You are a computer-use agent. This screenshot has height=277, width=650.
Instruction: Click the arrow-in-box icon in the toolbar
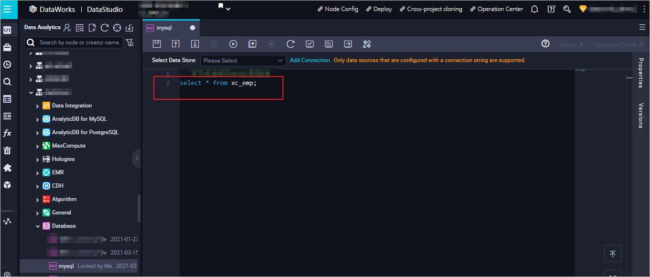point(348,44)
